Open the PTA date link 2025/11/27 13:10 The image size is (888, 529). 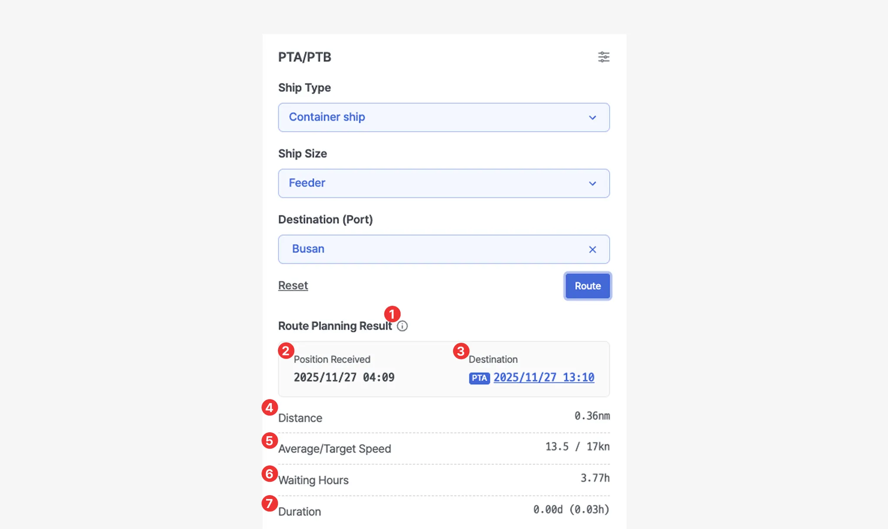[544, 377]
